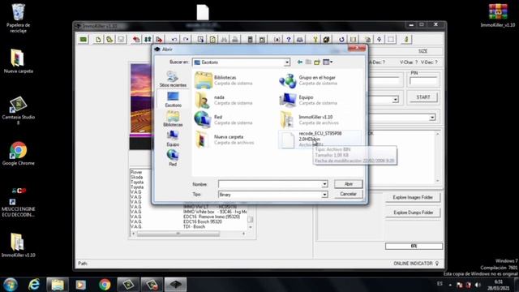Select Grupo en el hogar item
This screenshot has width=519, height=292.
click(308, 80)
